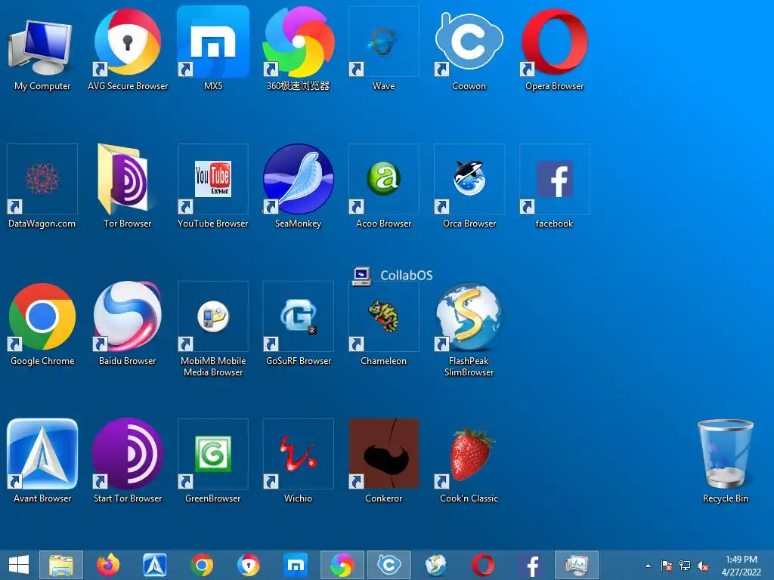Click the MX5 Maxthon desktop shortcut
The width and height of the screenshot is (774, 580).
tap(212, 49)
